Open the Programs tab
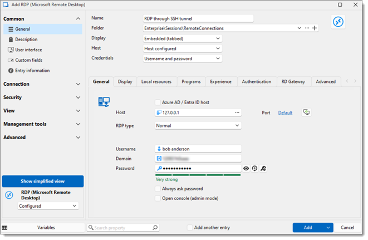The height and width of the screenshot is (240, 368). [191, 82]
